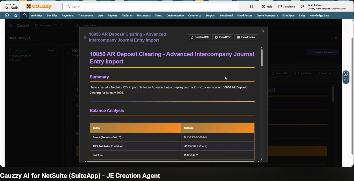Close the journal entry modal
The image size is (354, 181).
(x=263, y=31)
